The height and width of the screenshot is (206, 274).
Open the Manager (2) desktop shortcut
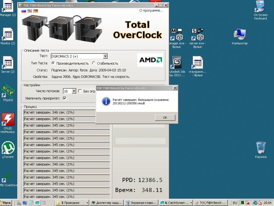pos(8,9)
